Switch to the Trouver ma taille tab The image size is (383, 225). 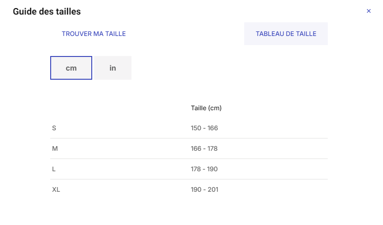94,34
